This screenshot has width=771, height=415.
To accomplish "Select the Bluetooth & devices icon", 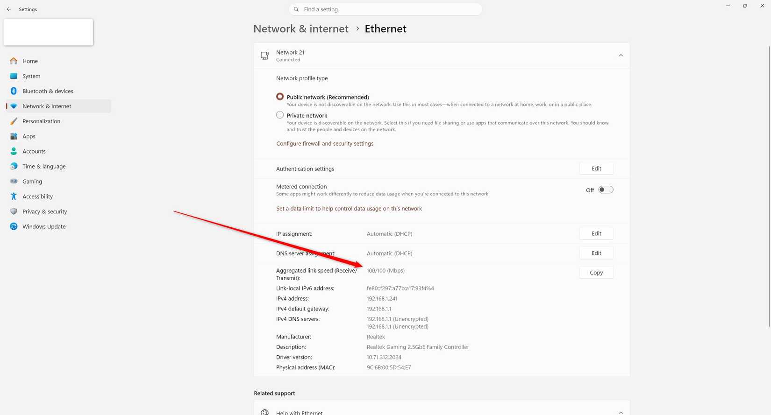I will (x=13, y=91).
